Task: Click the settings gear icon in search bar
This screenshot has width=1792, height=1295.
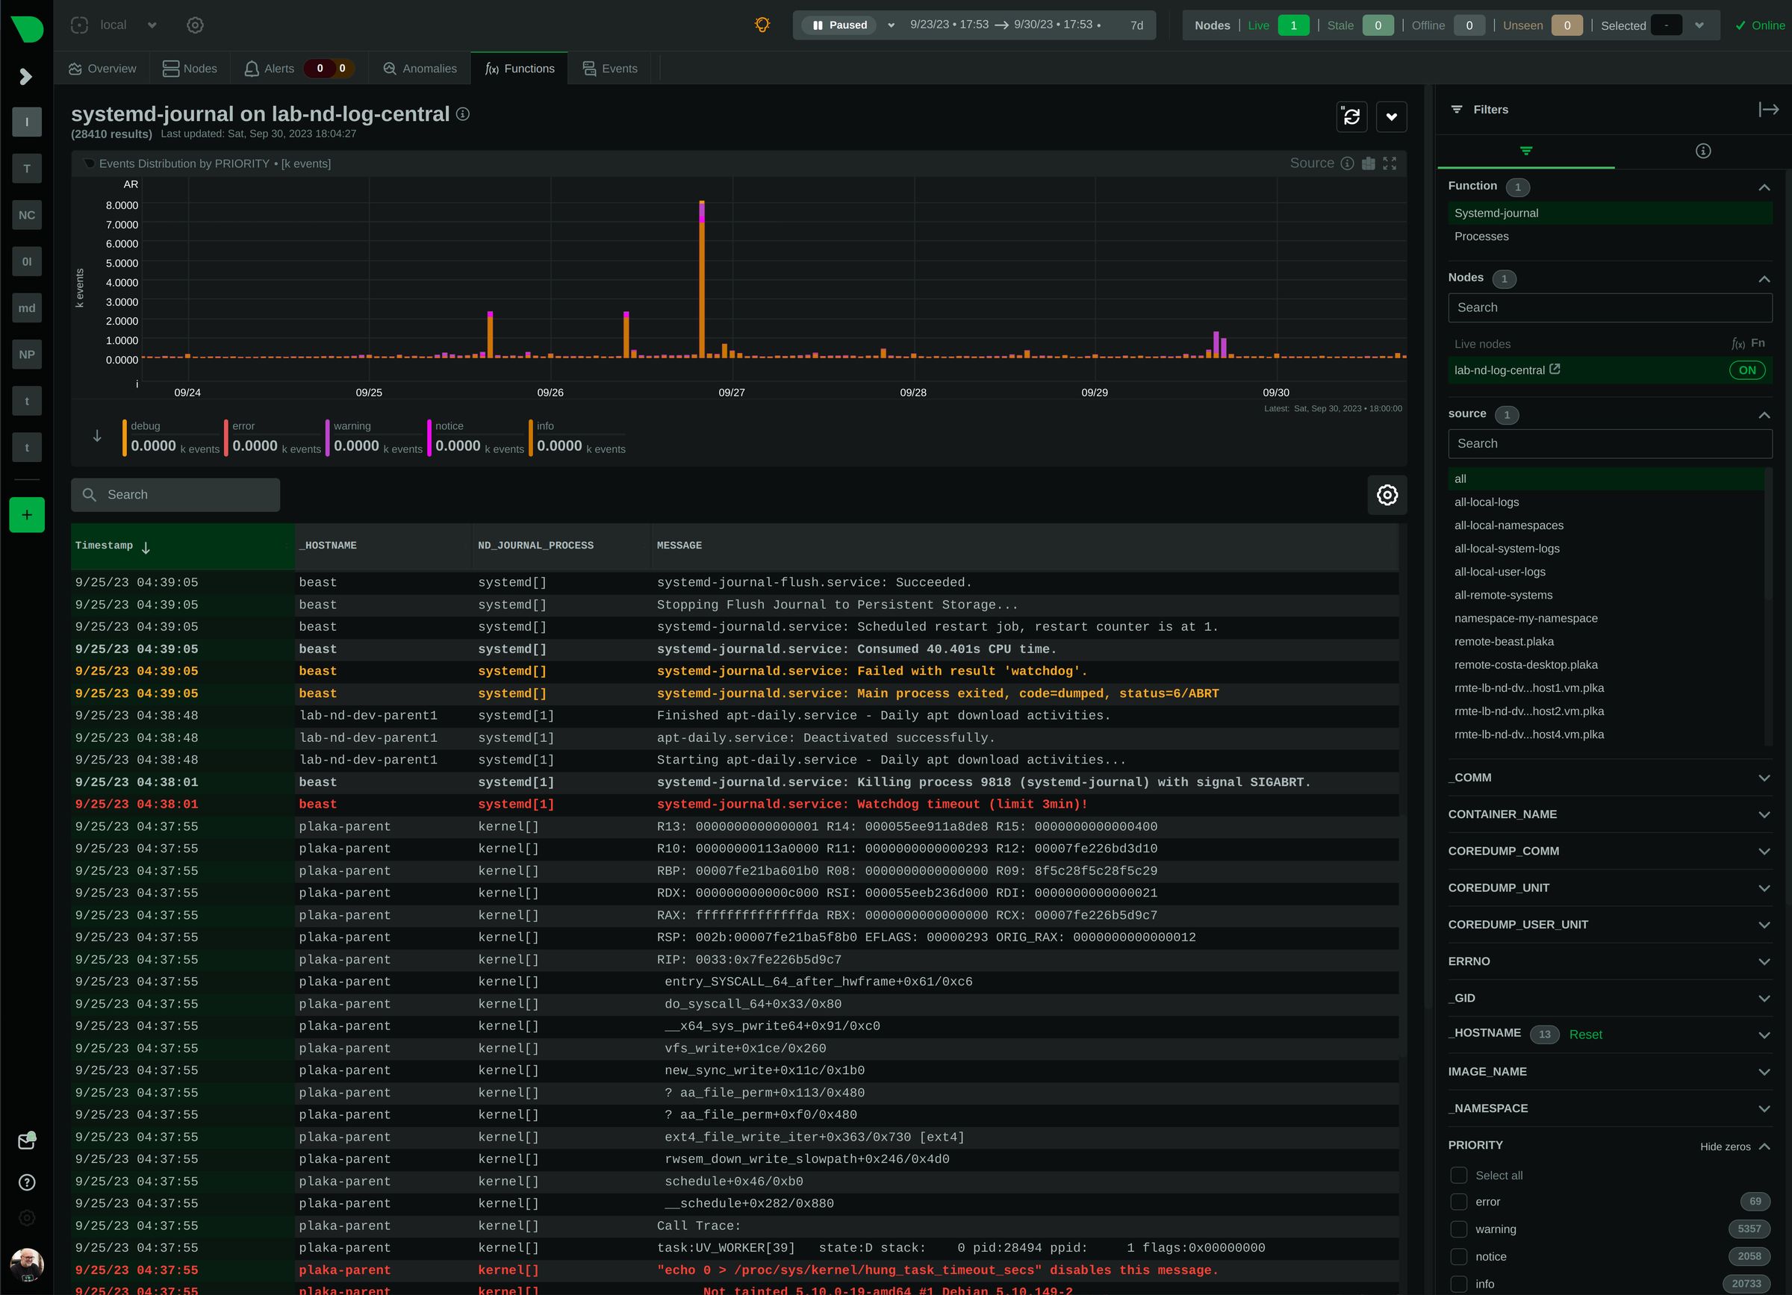Action: click(1387, 494)
